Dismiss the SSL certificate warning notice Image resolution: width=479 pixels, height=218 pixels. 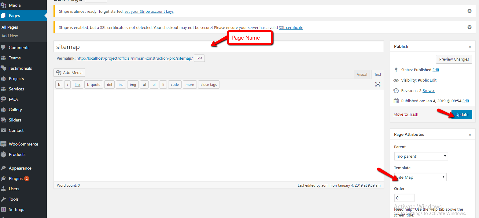[x=470, y=27]
